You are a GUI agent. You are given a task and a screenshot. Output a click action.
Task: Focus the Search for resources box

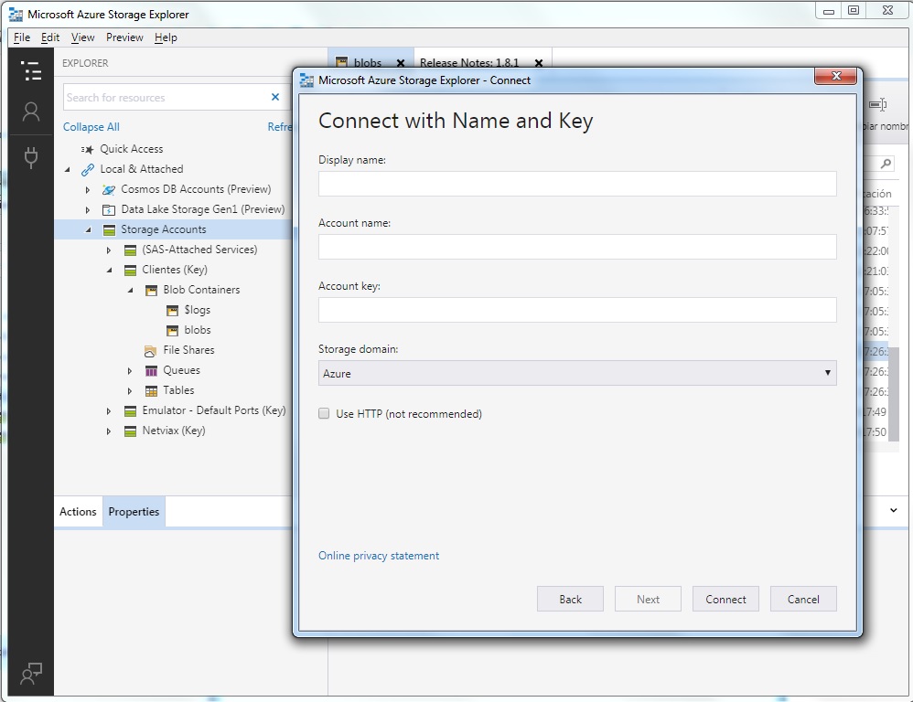pos(166,97)
